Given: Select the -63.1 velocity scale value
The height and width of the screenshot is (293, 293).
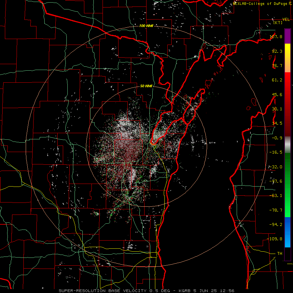Looking at the screenshot, I should 276,196.
